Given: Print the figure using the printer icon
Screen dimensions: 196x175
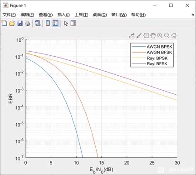Looking at the screenshot, I should [x=28, y=23].
